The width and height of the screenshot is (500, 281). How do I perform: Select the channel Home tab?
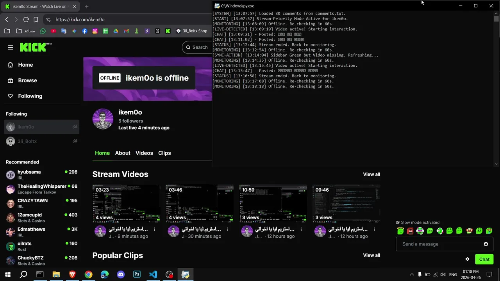pyautogui.click(x=102, y=153)
